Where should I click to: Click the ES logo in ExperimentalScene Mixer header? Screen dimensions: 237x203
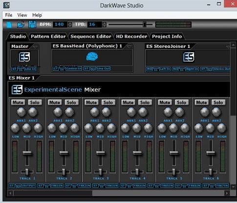(x=17, y=89)
